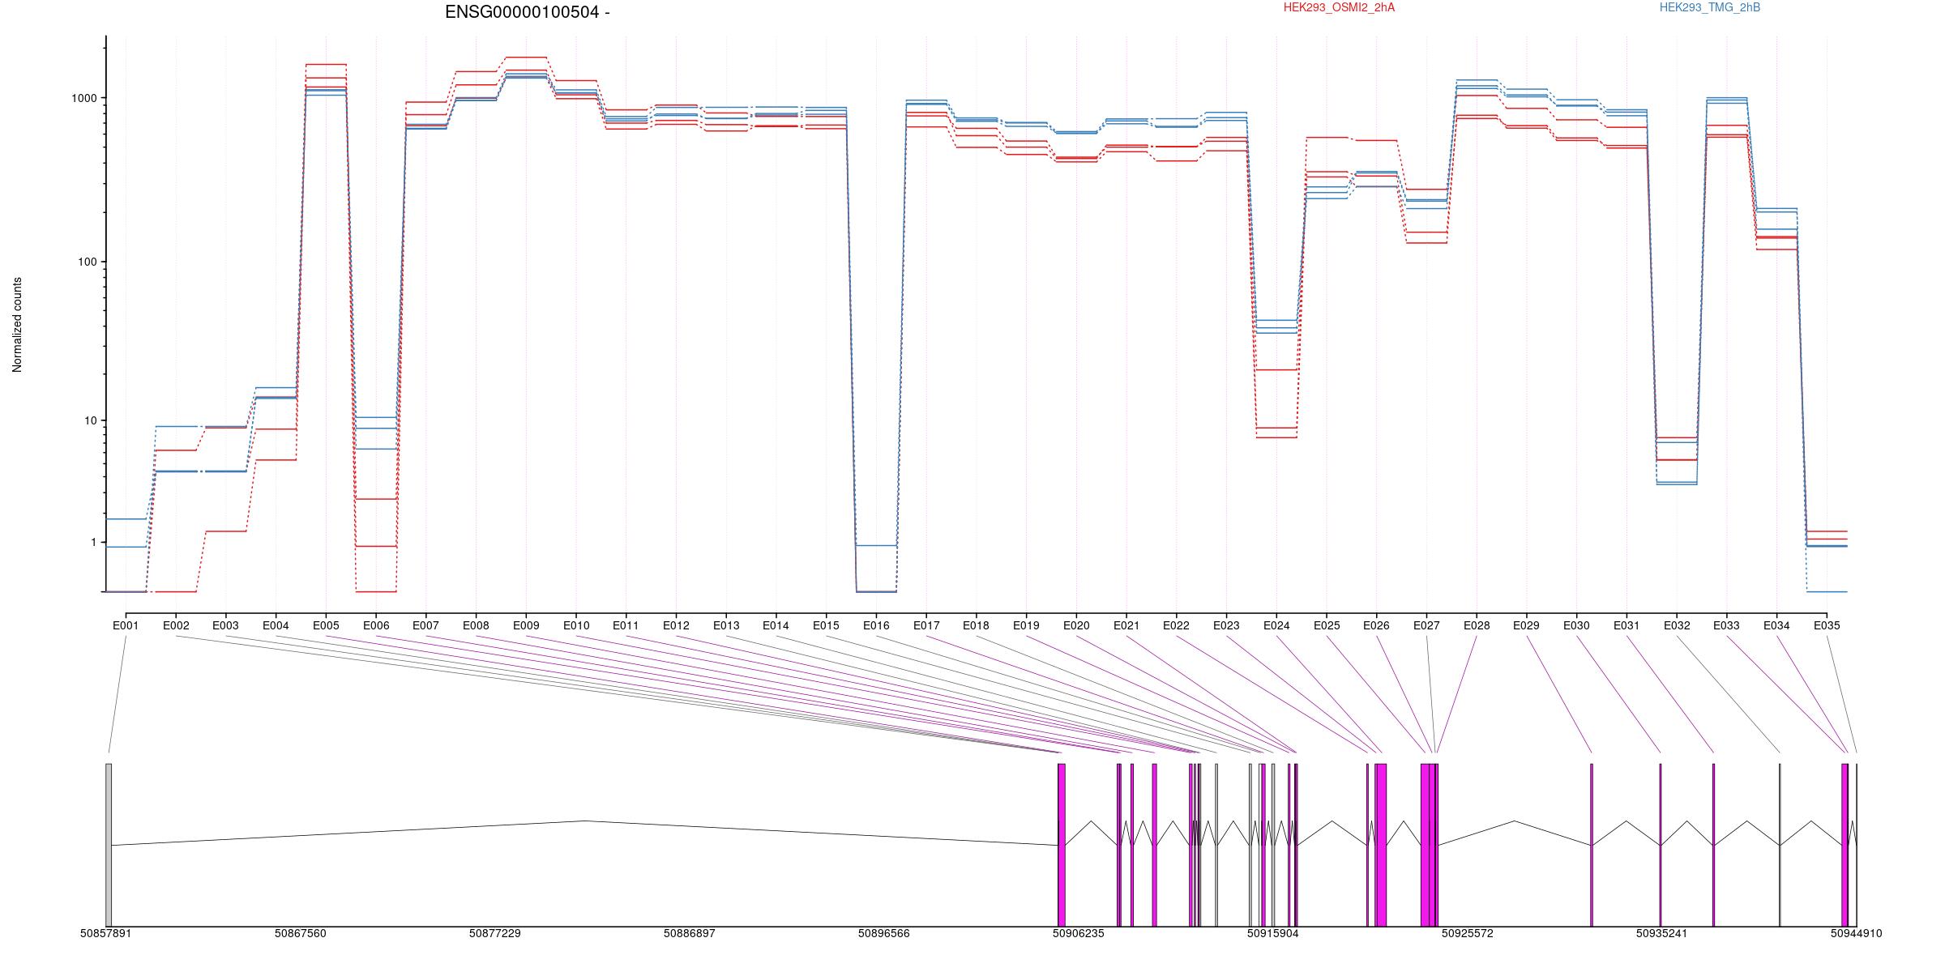Click exon label E006
This screenshot has height=972, width=1945.
376,625
